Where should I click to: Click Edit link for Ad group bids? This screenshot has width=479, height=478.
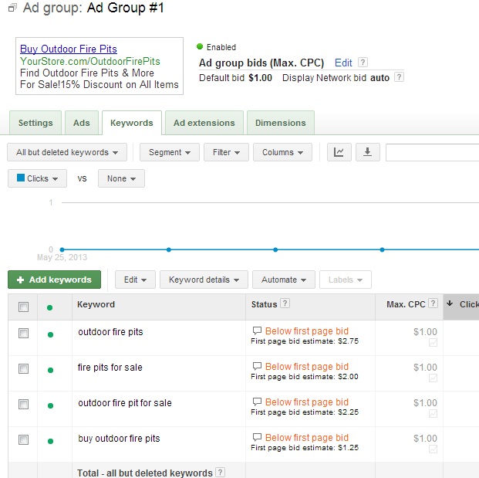[x=343, y=63]
